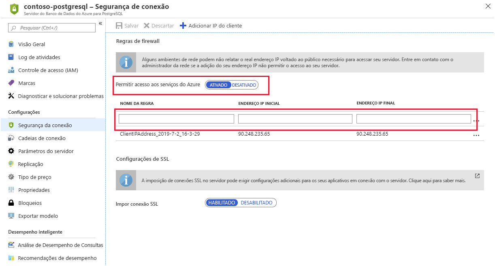The width and height of the screenshot is (495, 266).
Task: Click the Controle de acesso (IAM) people icon
Action: click(x=11, y=70)
